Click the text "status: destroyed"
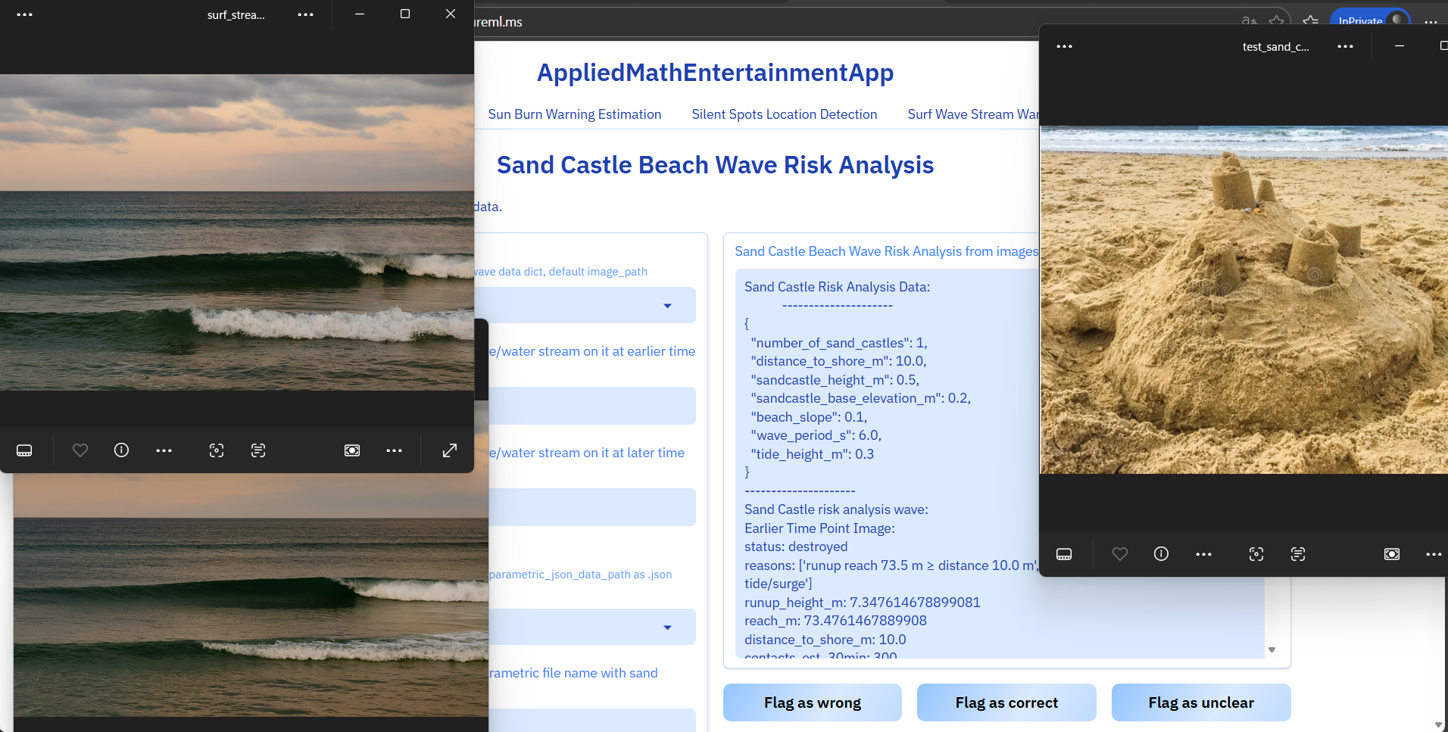The width and height of the screenshot is (1448, 732). click(x=796, y=547)
